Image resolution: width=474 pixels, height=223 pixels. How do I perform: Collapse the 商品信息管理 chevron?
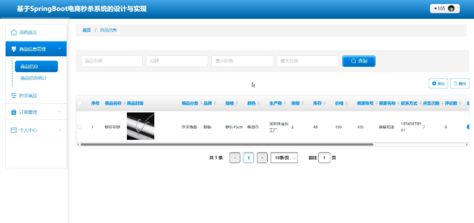click(59, 49)
